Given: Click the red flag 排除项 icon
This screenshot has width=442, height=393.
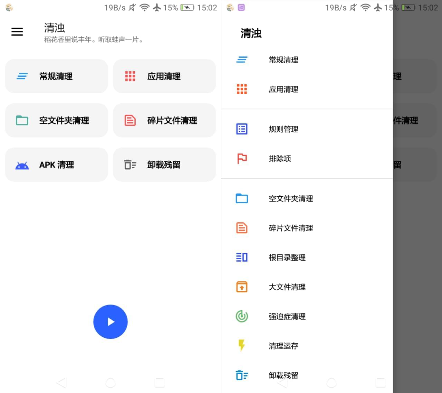Looking at the screenshot, I should [242, 159].
